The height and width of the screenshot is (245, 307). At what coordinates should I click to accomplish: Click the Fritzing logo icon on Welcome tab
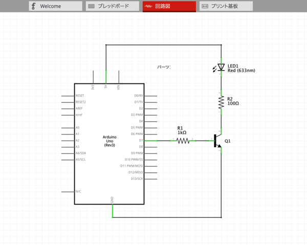pos(33,6)
